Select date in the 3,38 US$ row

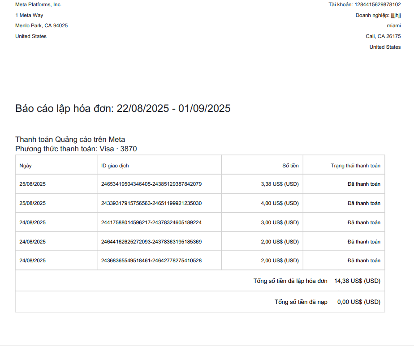pos(32,184)
